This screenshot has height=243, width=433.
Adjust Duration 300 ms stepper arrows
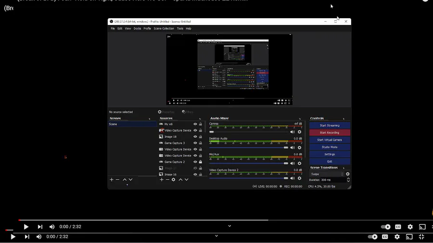click(x=348, y=180)
